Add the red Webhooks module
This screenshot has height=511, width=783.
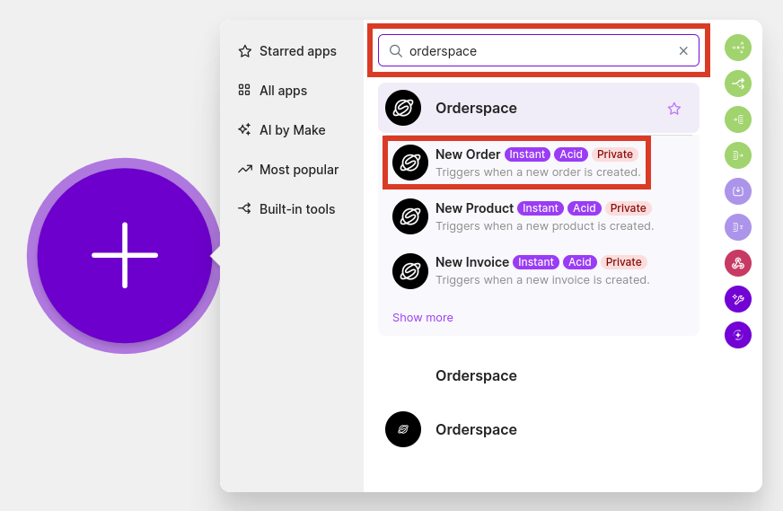tap(738, 263)
